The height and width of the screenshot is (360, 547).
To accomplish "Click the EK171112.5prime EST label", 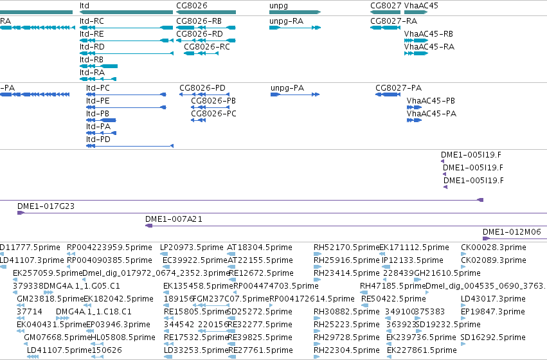I will [x=414, y=248].
